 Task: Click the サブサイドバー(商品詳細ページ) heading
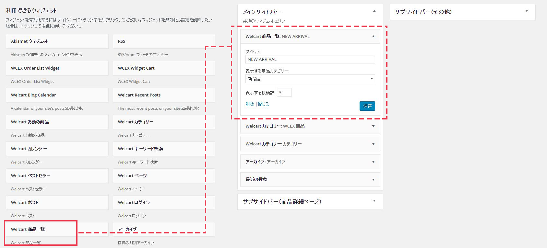(x=282, y=201)
